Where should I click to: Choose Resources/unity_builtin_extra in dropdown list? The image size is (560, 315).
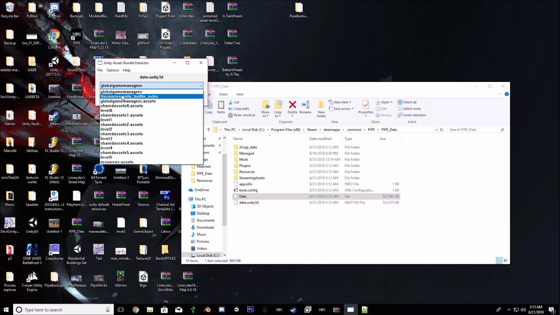click(x=151, y=96)
